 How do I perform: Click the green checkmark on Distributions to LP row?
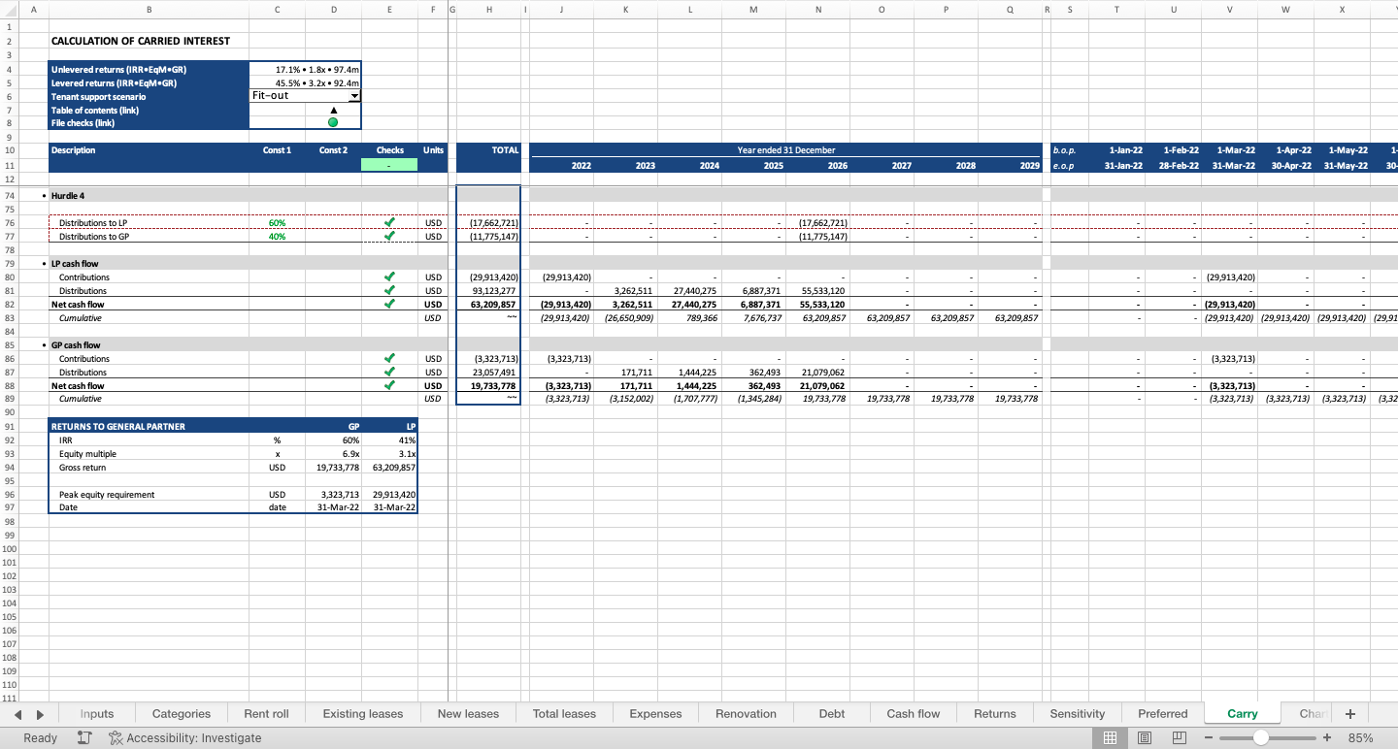(389, 223)
